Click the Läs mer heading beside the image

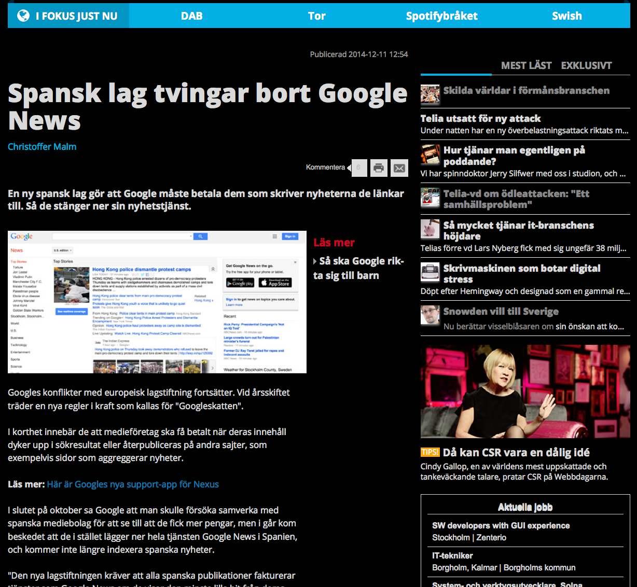tap(334, 243)
